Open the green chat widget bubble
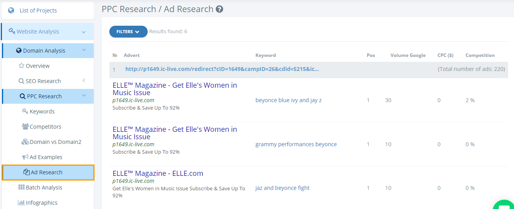The image size is (514, 209). [504, 205]
